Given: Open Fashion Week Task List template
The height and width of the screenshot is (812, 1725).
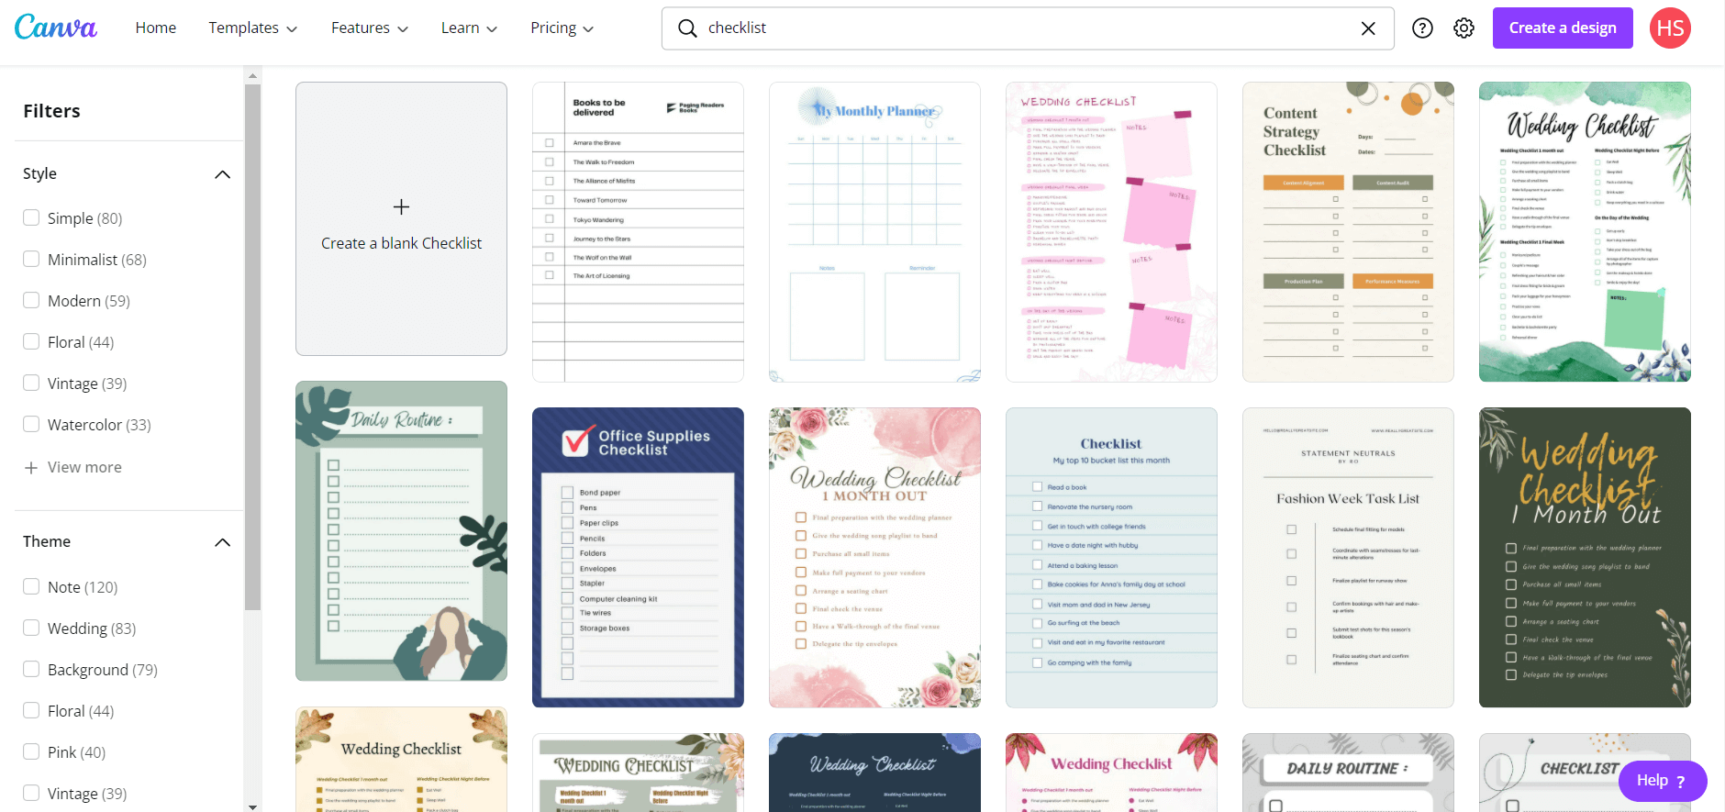Looking at the screenshot, I should (x=1348, y=558).
